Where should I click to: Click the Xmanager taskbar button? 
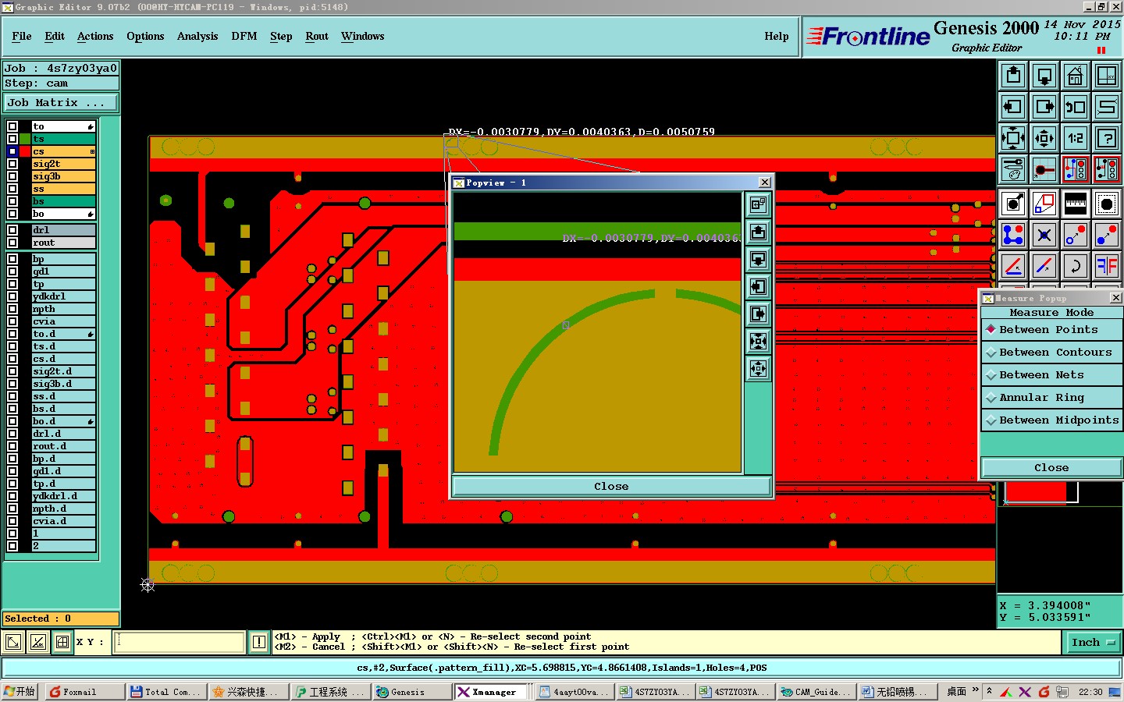click(493, 692)
